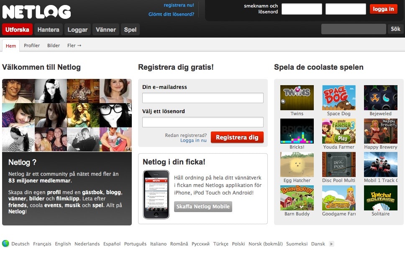
Task: Open Glömt ditt lösenord? link
Action: [x=171, y=14]
